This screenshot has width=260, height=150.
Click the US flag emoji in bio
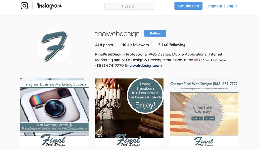pos(196,60)
